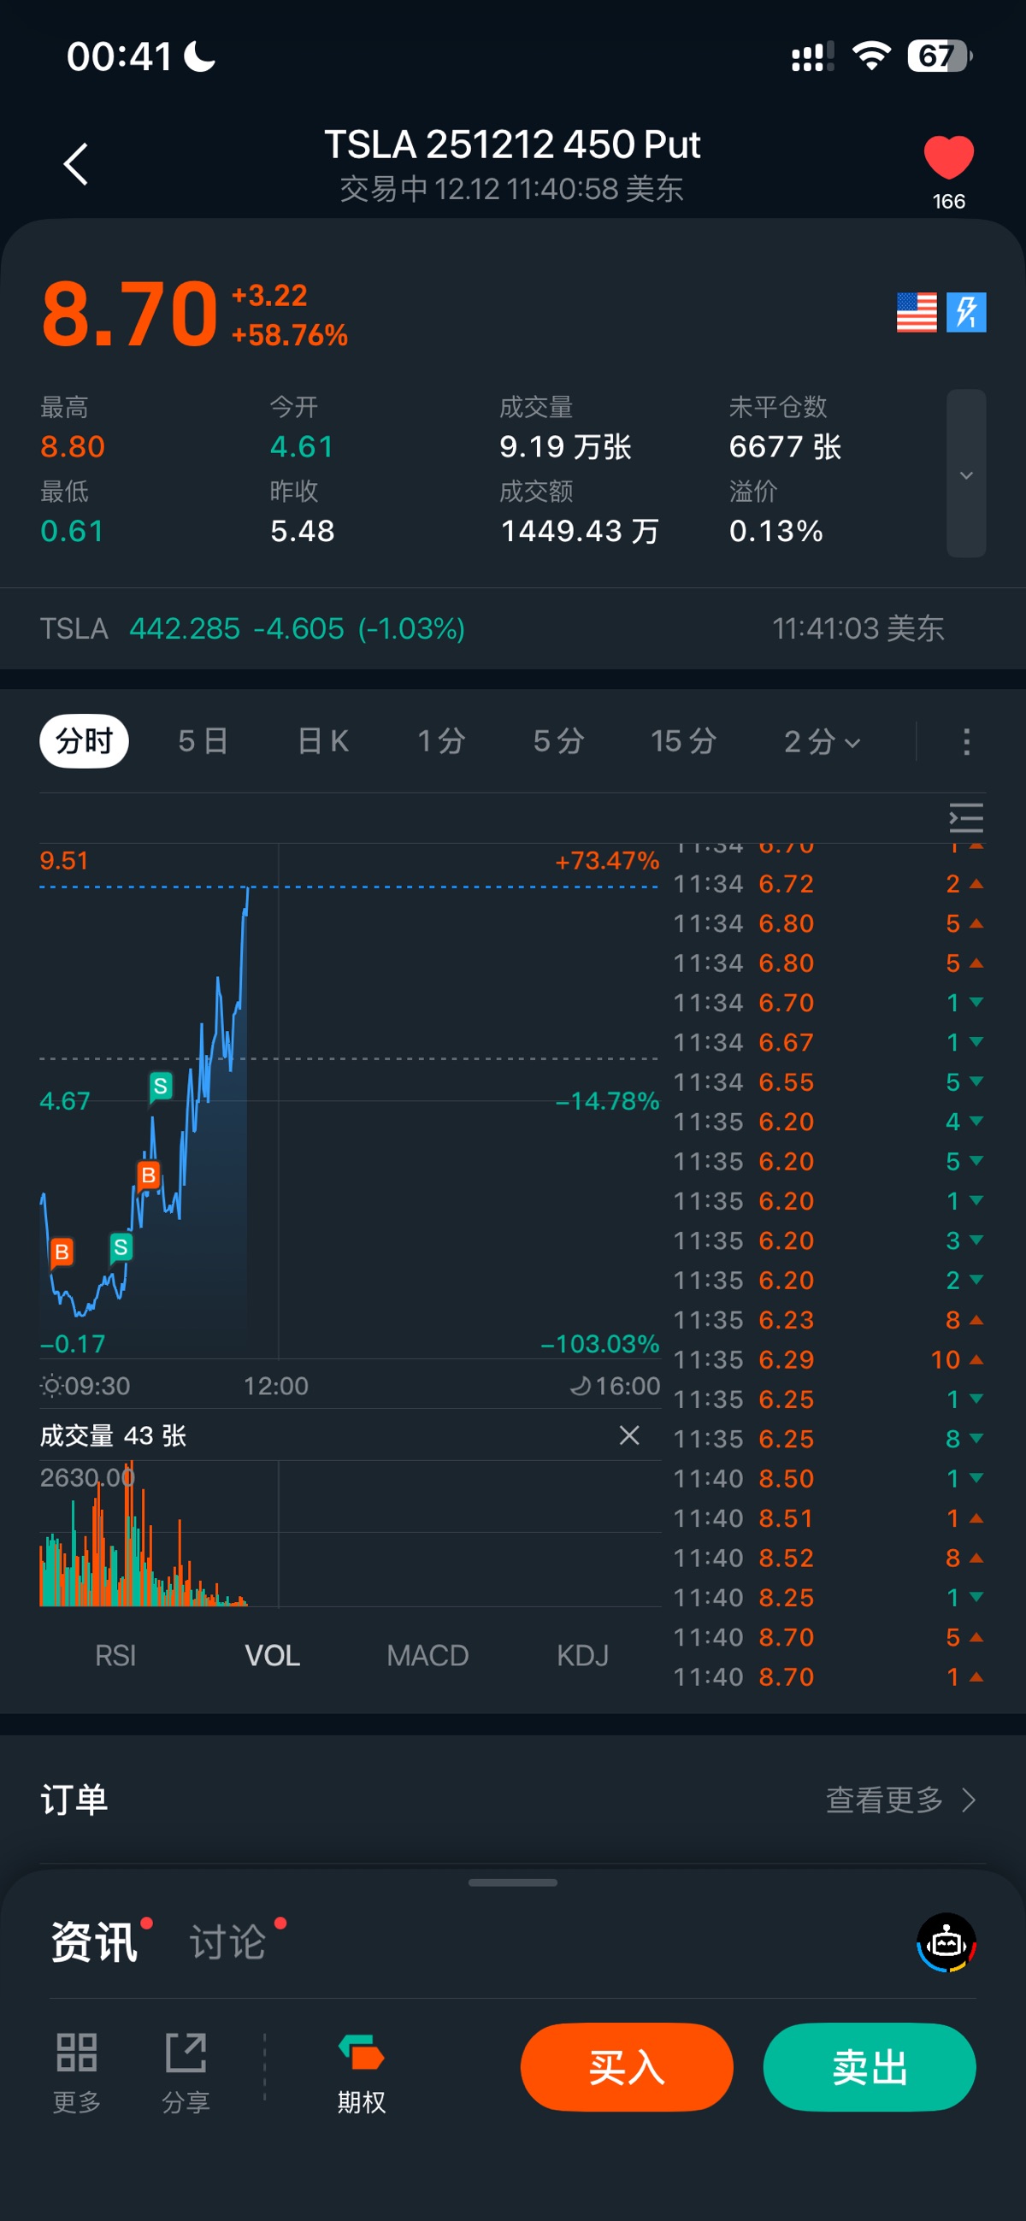Open chart settings three-dot menu
The height and width of the screenshot is (2221, 1026).
pos(965,741)
